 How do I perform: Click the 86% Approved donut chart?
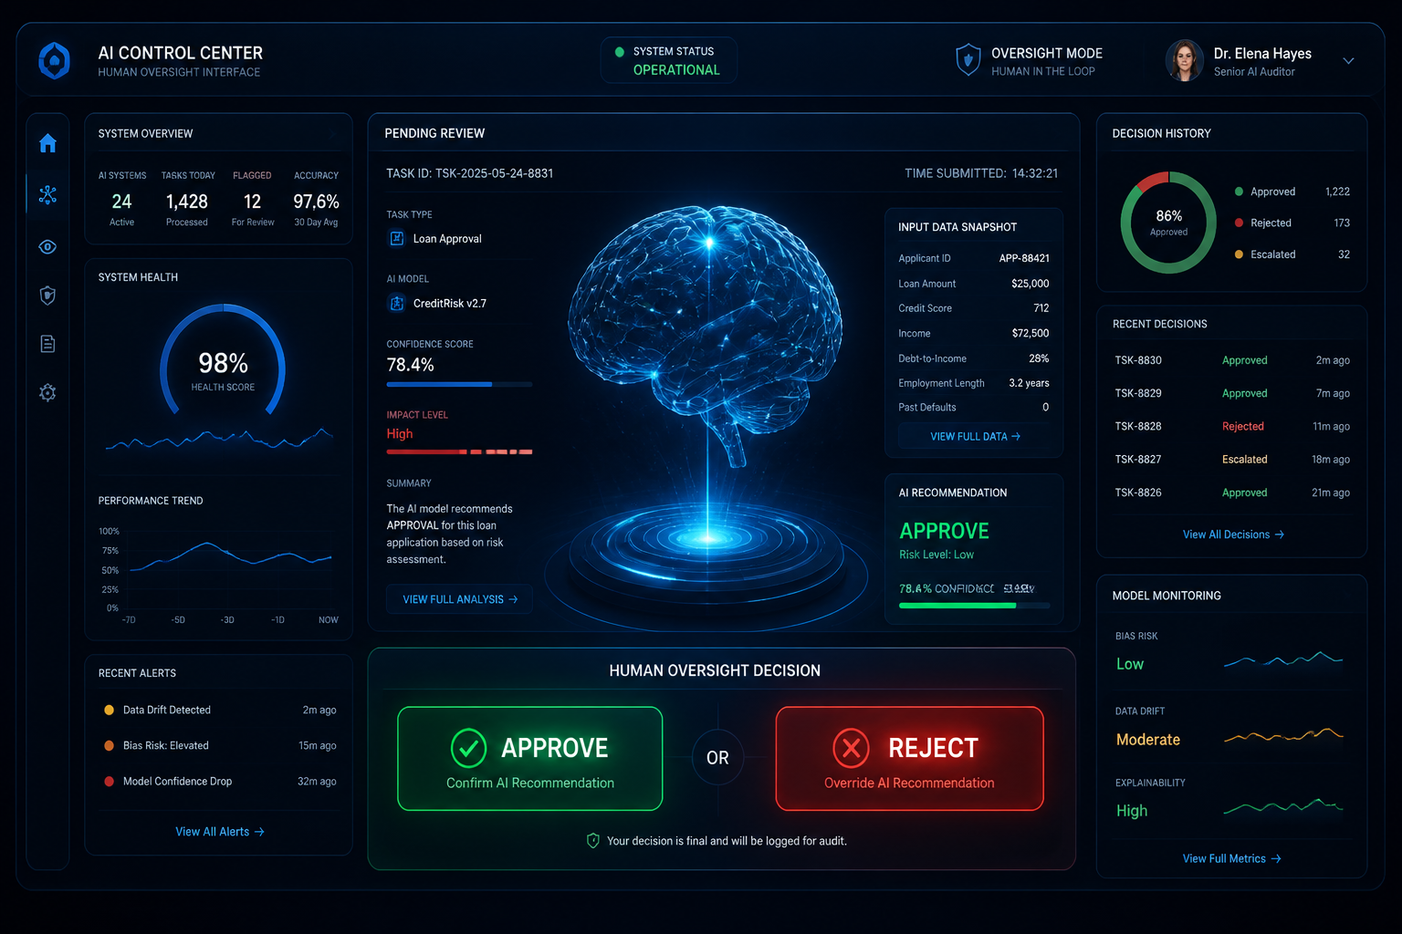[x=1168, y=223]
